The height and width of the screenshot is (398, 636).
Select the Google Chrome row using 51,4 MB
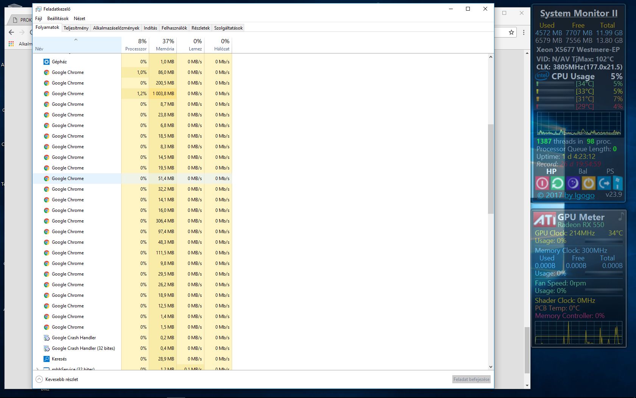(x=132, y=179)
